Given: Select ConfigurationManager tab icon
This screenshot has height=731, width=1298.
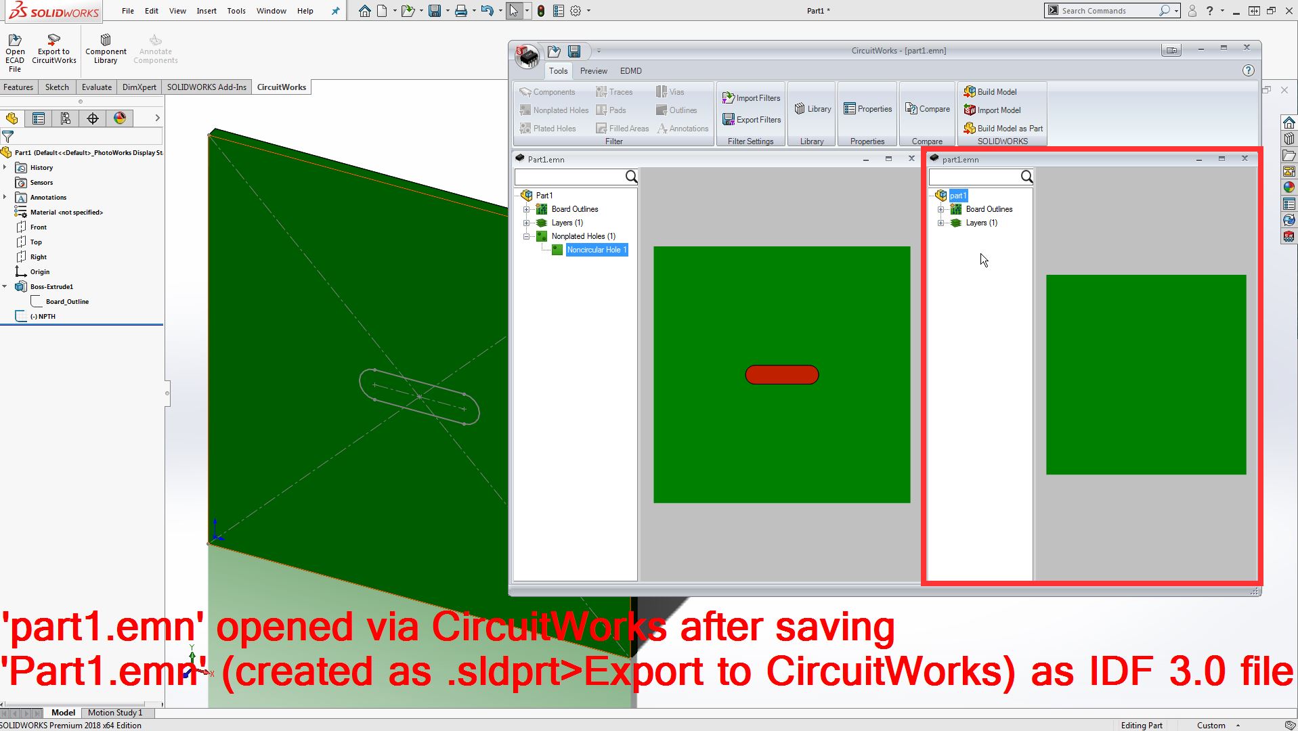Looking at the screenshot, I should point(66,118).
